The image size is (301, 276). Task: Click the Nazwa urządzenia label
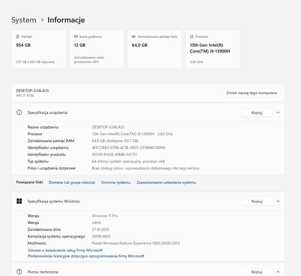pyautogui.click(x=43, y=127)
